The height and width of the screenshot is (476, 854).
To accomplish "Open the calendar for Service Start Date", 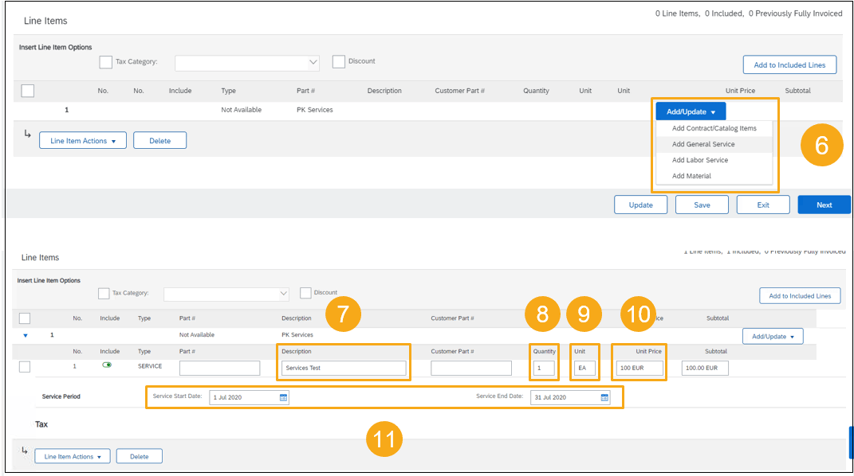I will [x=283, y=396].
